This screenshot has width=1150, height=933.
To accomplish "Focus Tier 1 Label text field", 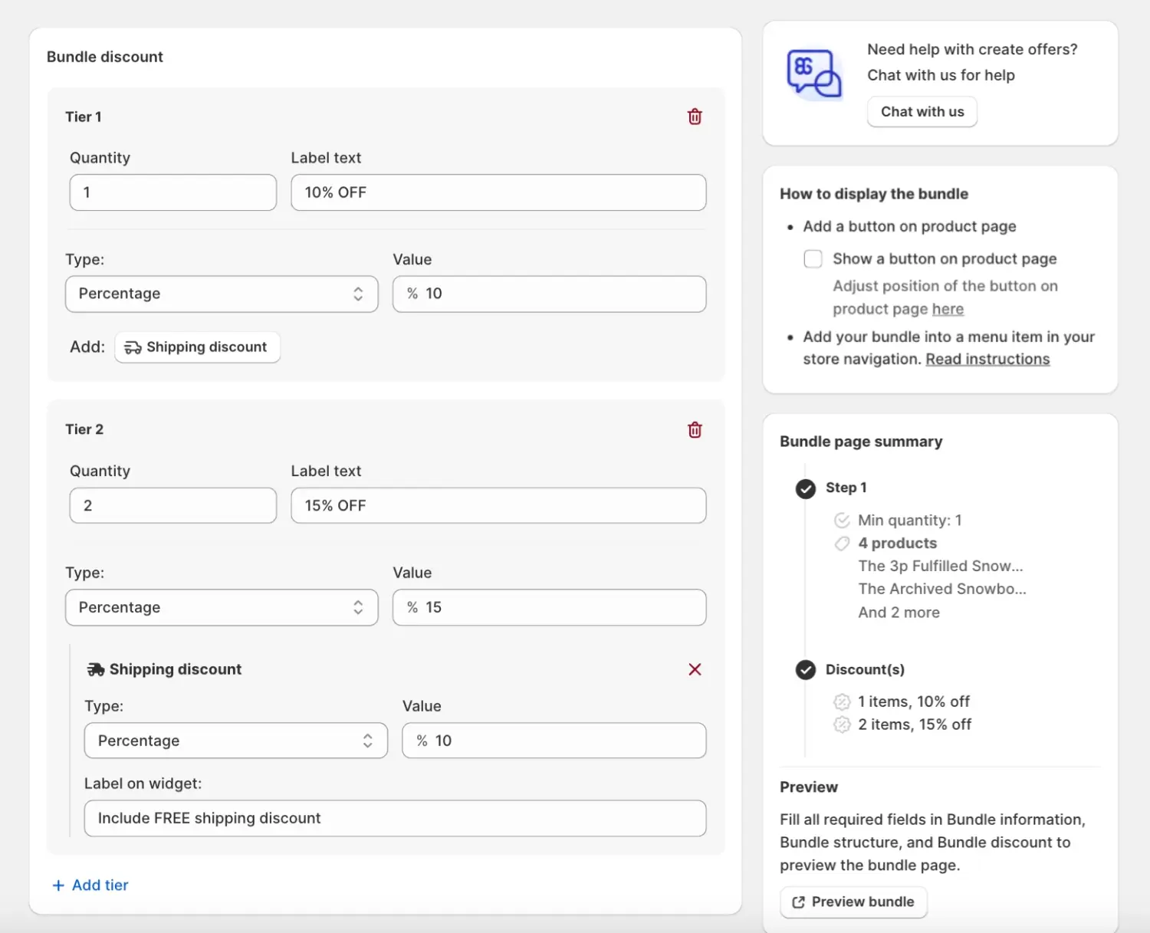I will click(x=498, y=192).
